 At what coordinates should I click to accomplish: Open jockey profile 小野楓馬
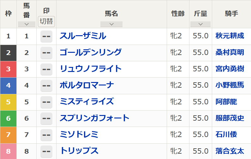230,85
